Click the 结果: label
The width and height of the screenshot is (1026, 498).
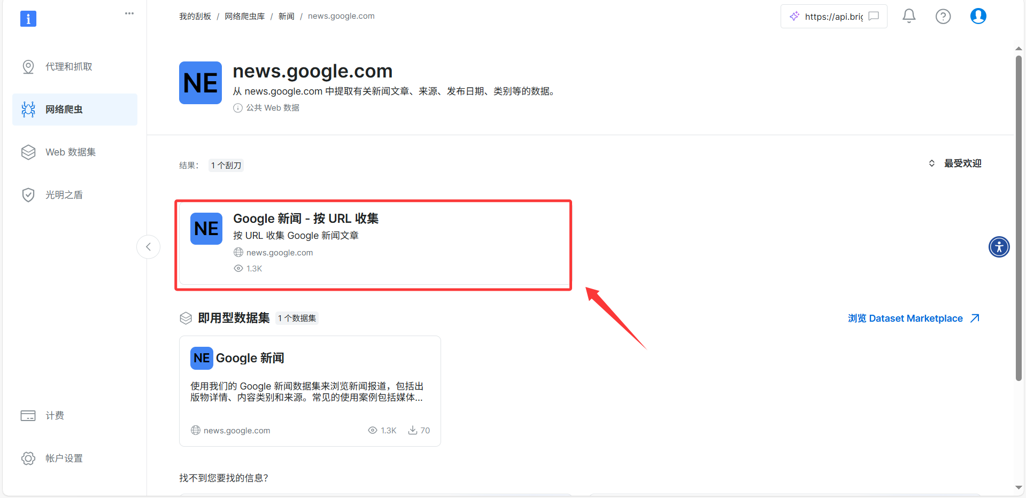189,166
